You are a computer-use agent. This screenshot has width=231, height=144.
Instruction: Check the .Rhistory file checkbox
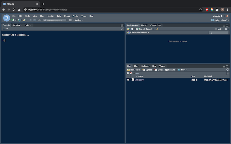pos(128,80)
